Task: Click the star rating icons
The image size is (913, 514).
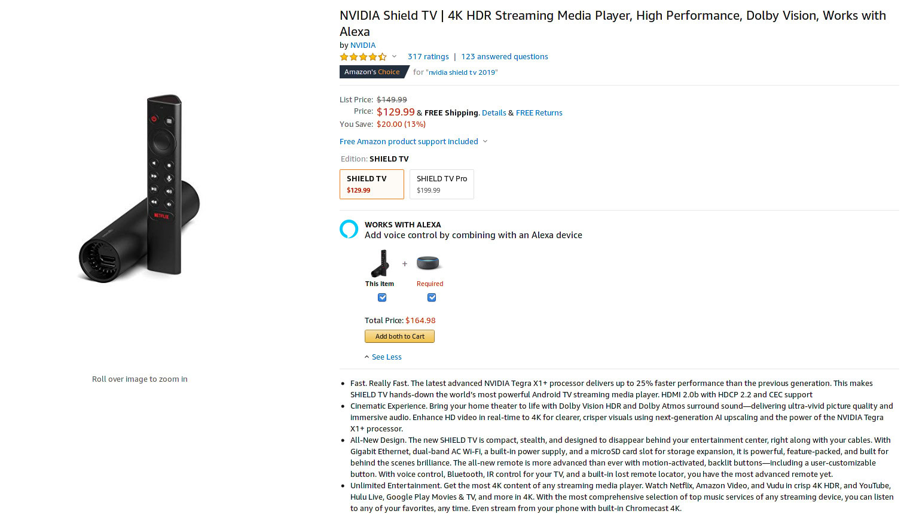Action: click(363, 57)
